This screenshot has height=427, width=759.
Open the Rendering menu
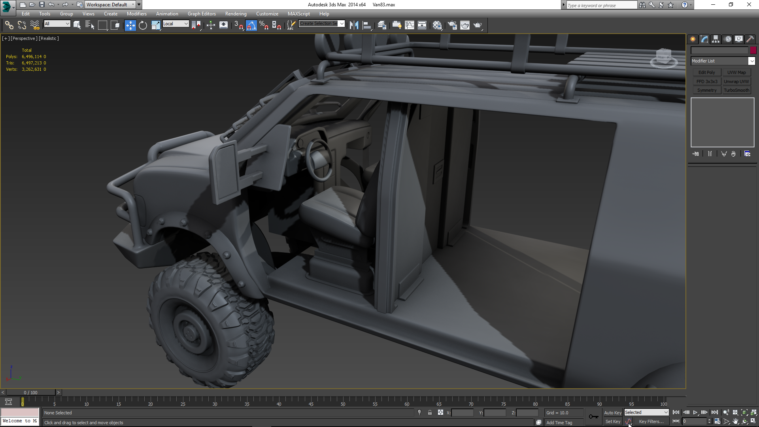tap(236, 14)
